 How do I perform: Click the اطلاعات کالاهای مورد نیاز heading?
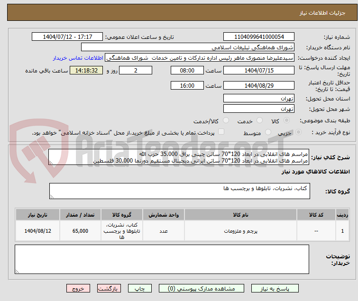pyautogui.click(x=316, y=172)
